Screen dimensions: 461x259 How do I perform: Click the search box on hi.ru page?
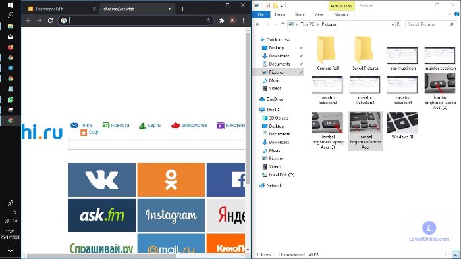pyautogui.click(x=157, y=145)
